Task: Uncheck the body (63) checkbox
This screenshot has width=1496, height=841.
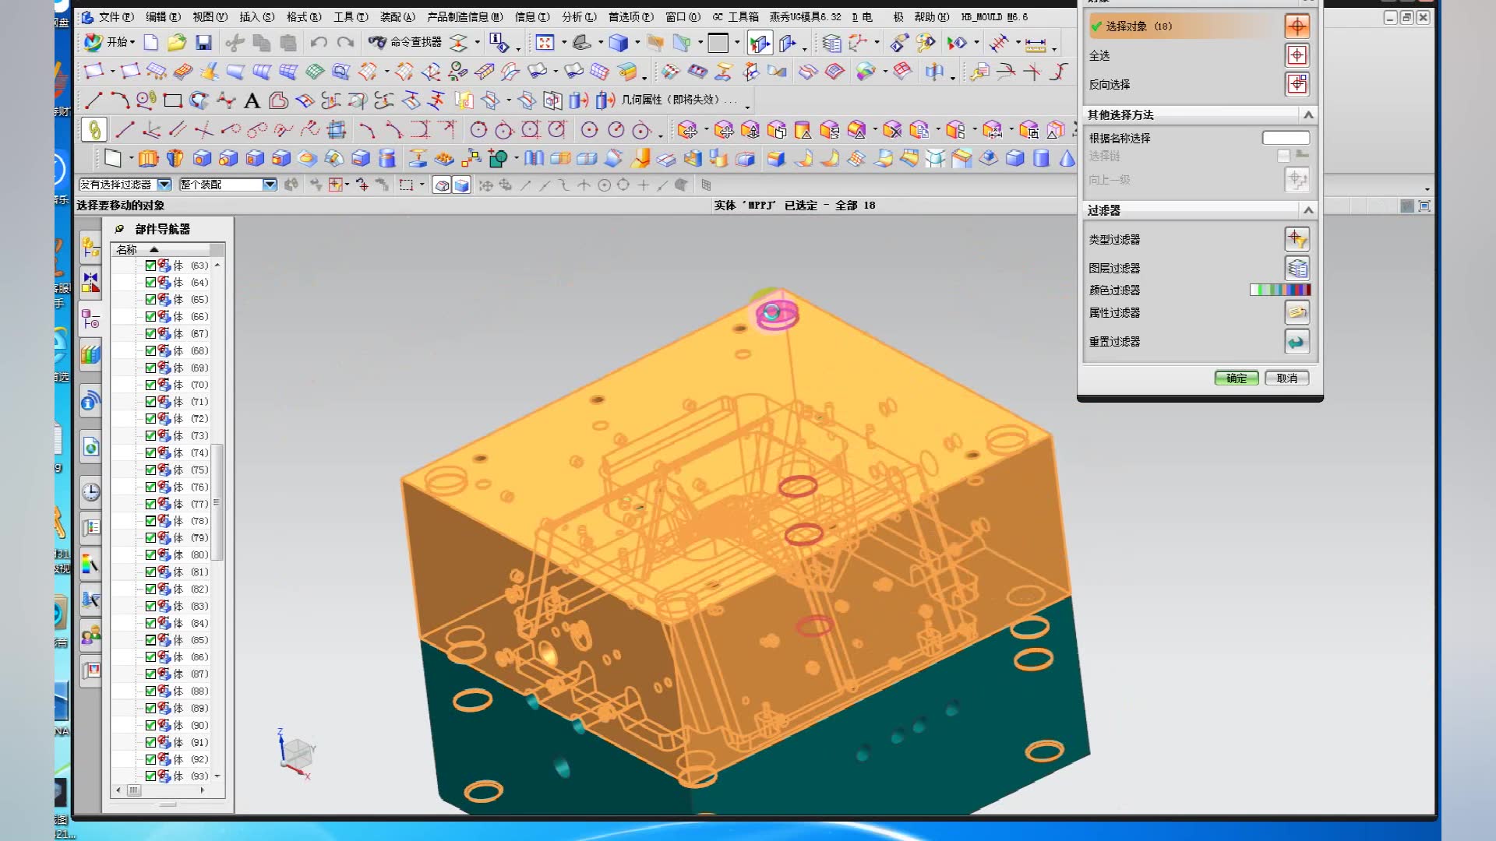Action: pos(150,266)
